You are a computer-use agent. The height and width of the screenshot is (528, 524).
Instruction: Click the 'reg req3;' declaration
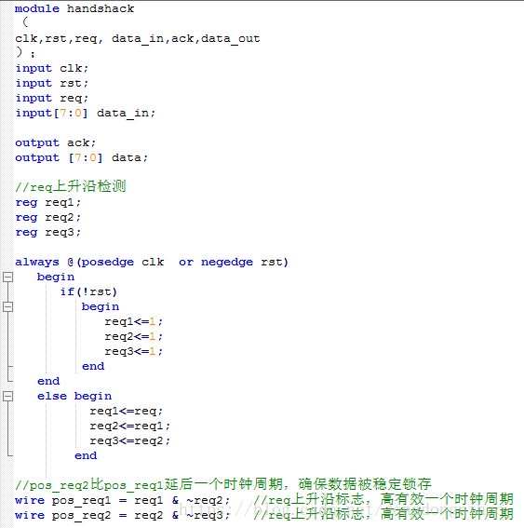click(48, 233)
